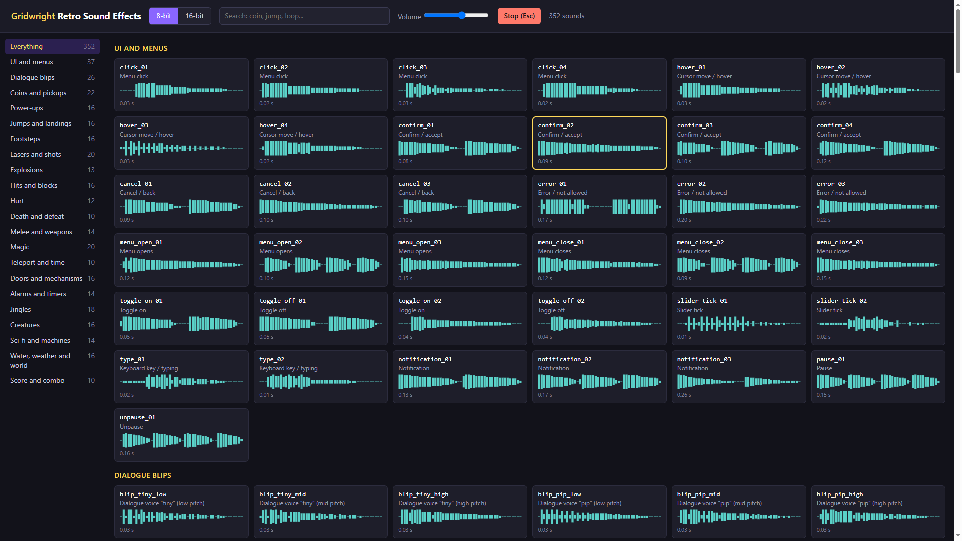962x541 pixels.
Task: Select Power-ups category
Action: (52, 108)
